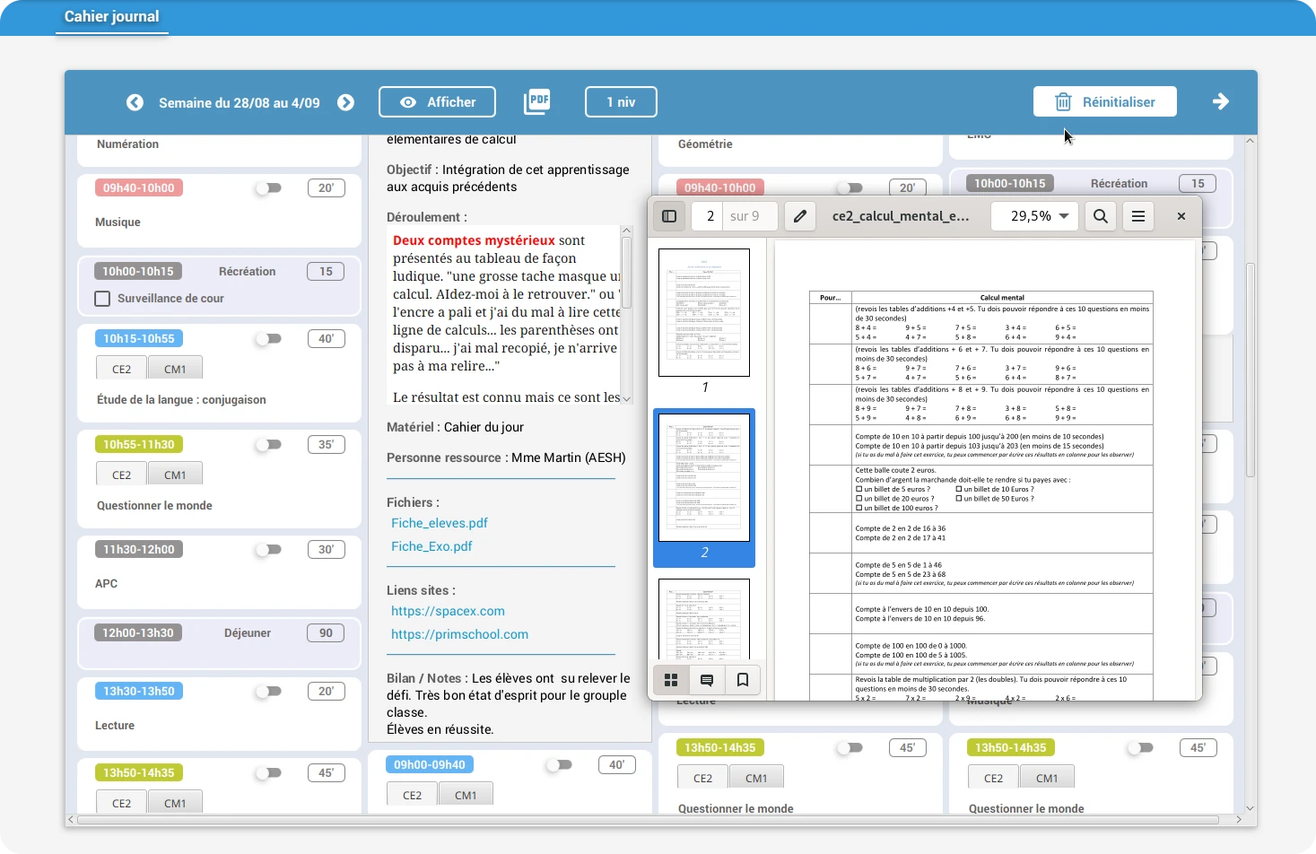The height and width of the screenshot is (854, 1316).
Task: Toggle switch for 09h00-09h40 slot
Action: [559, 765]
